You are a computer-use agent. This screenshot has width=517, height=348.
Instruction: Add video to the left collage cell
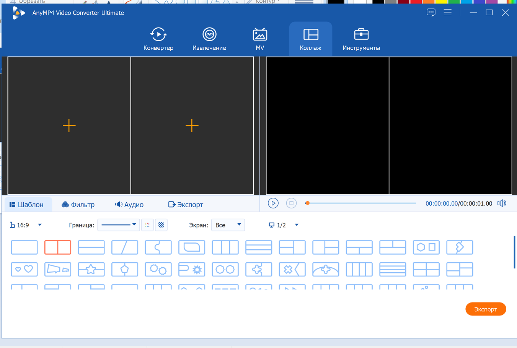[69, 125]
